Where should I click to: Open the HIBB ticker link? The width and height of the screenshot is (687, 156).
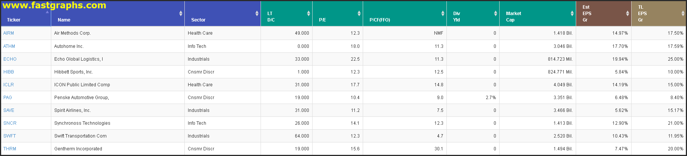[x=9, y=72]
